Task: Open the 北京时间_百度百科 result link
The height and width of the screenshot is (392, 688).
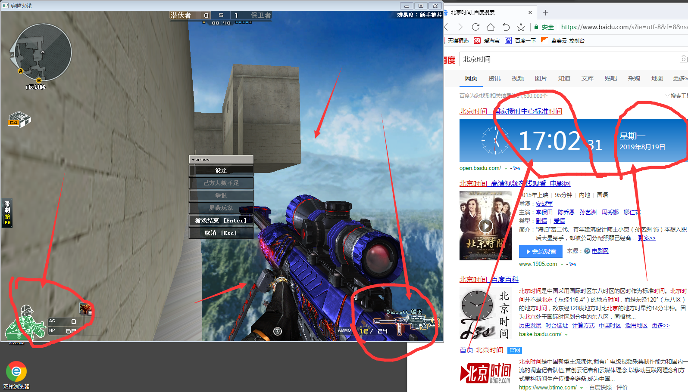Action: (x=489, y=280)
